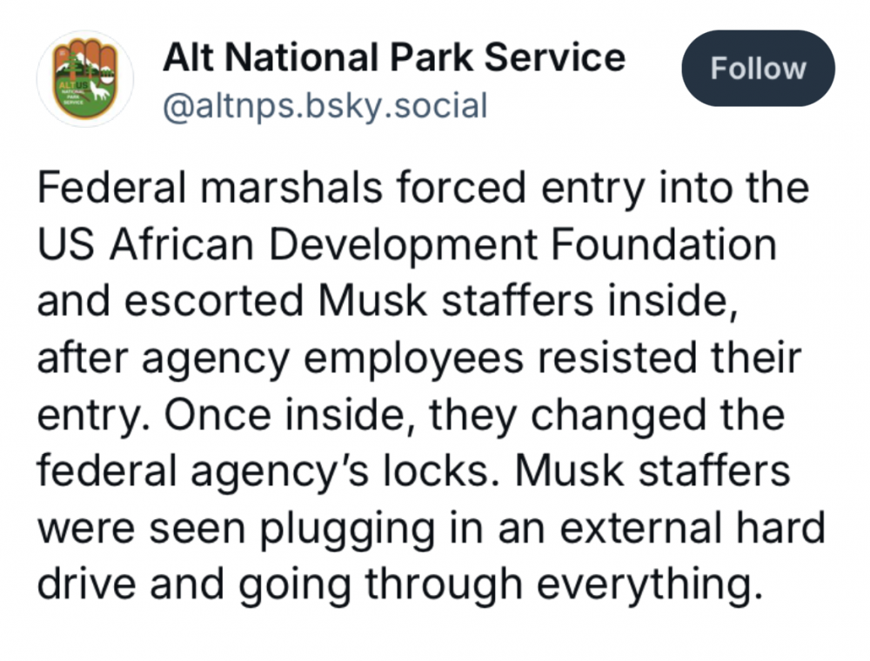Click the @altnps.bsky.social handle
The height and width of the screenshot is (661, 870).
point(325,106)
